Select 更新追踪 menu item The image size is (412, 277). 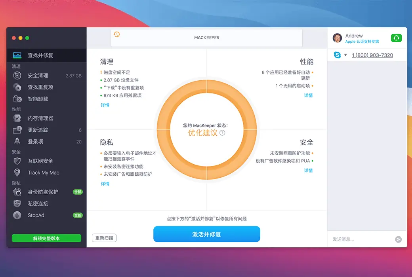[46, 130]
